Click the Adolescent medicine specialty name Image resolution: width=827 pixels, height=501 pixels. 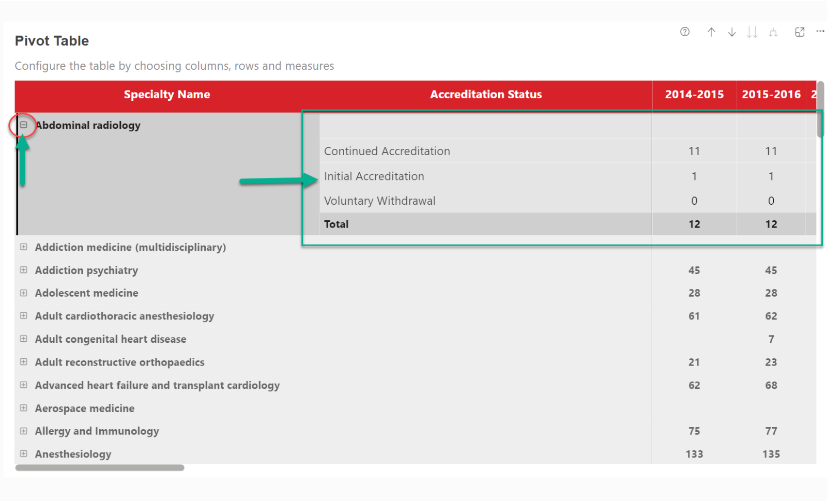87,293
